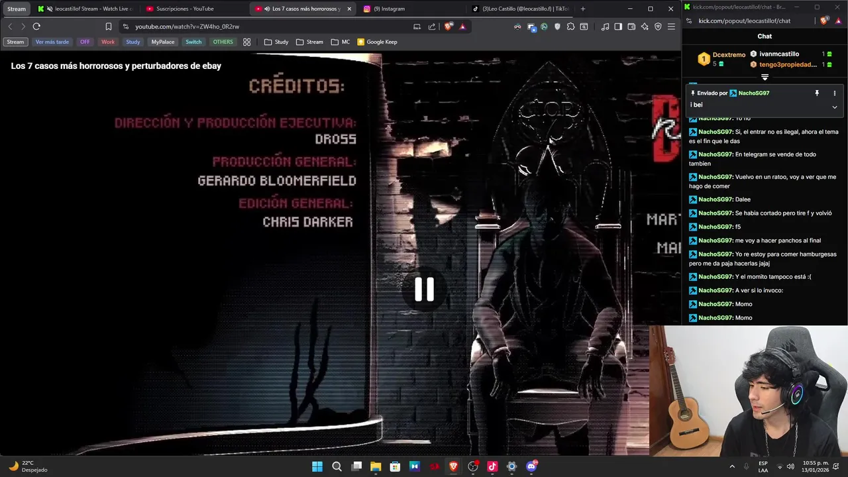Image resolution: width=848 pixels, height=477 pixels.
Task: Open the MyPalace bookmark chip
Action: 163,42
